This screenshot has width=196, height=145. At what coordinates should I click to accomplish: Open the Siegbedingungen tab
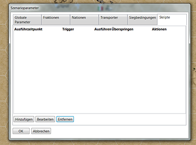tap(142, 20)
